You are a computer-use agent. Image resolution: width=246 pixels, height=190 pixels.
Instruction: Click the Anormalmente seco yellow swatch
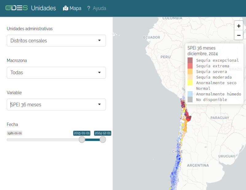[190, 83]
